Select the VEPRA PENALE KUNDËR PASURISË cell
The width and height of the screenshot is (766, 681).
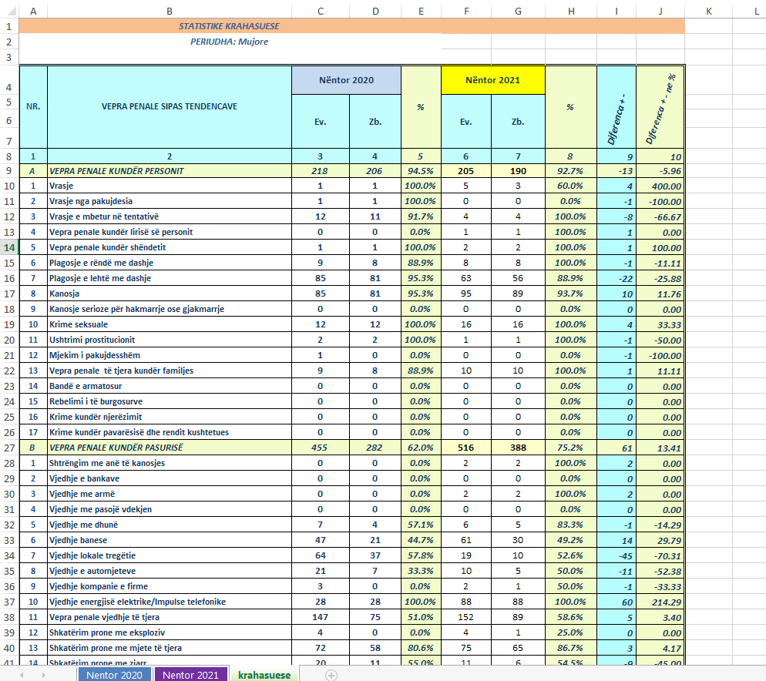pyautogui.click(x=169, y=448)
